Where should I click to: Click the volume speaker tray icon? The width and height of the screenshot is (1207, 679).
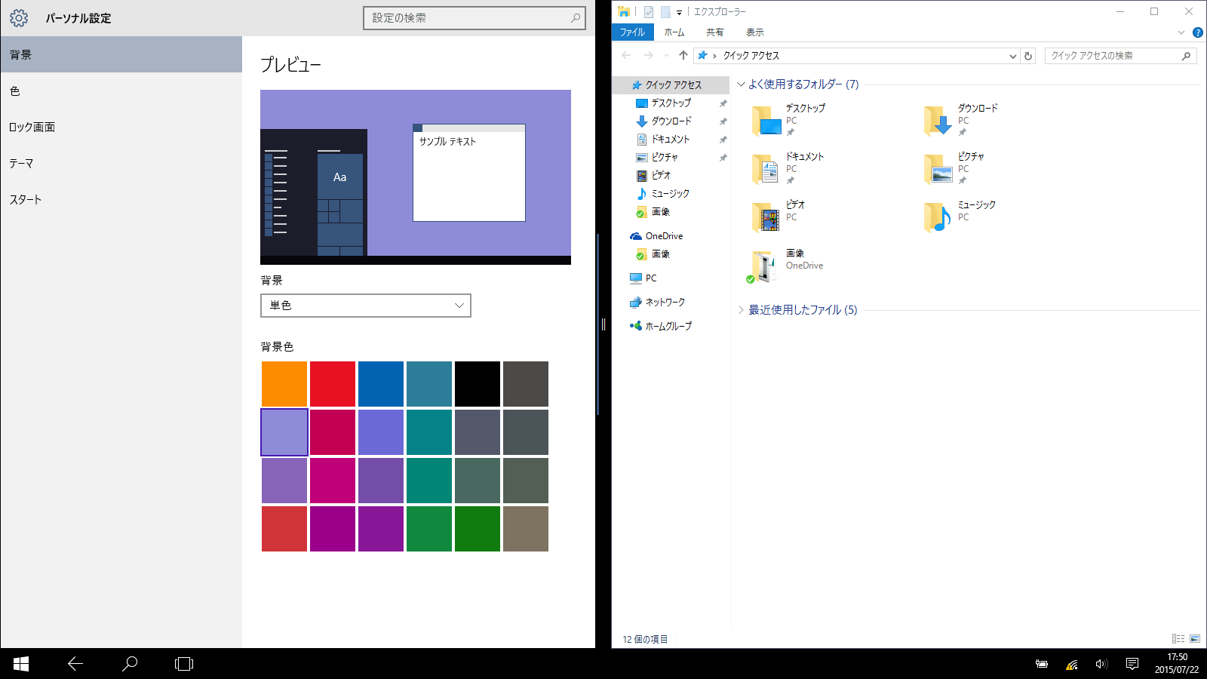coord(1101,664)
